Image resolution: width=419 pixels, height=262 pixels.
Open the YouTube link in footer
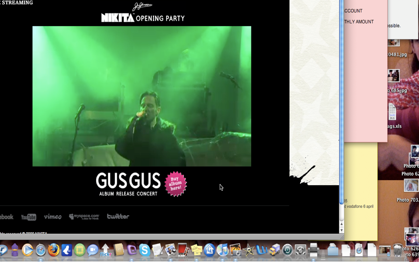tap(29, 217)
